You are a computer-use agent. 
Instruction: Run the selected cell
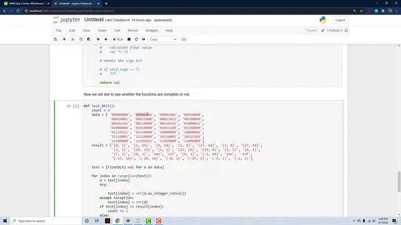coord(118,39)
